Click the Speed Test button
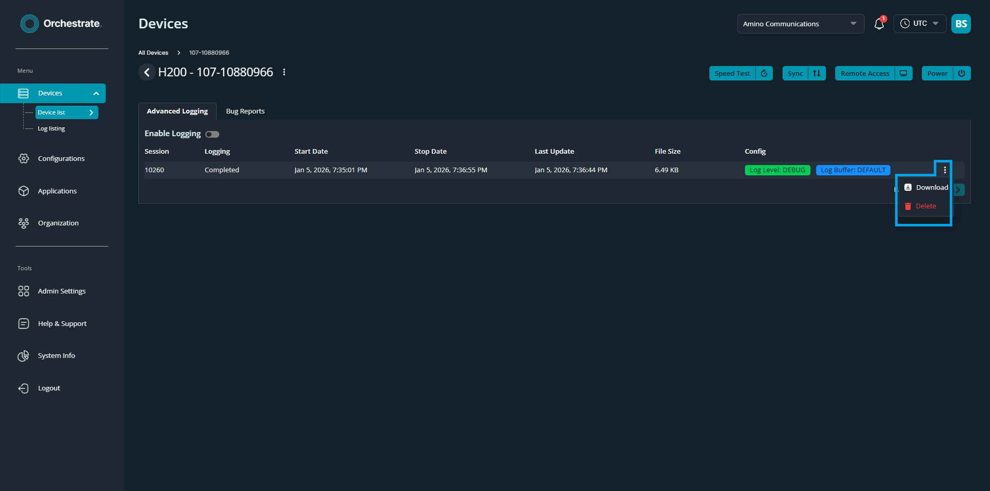This screenshot has height=491, width=990. (732, 73)
